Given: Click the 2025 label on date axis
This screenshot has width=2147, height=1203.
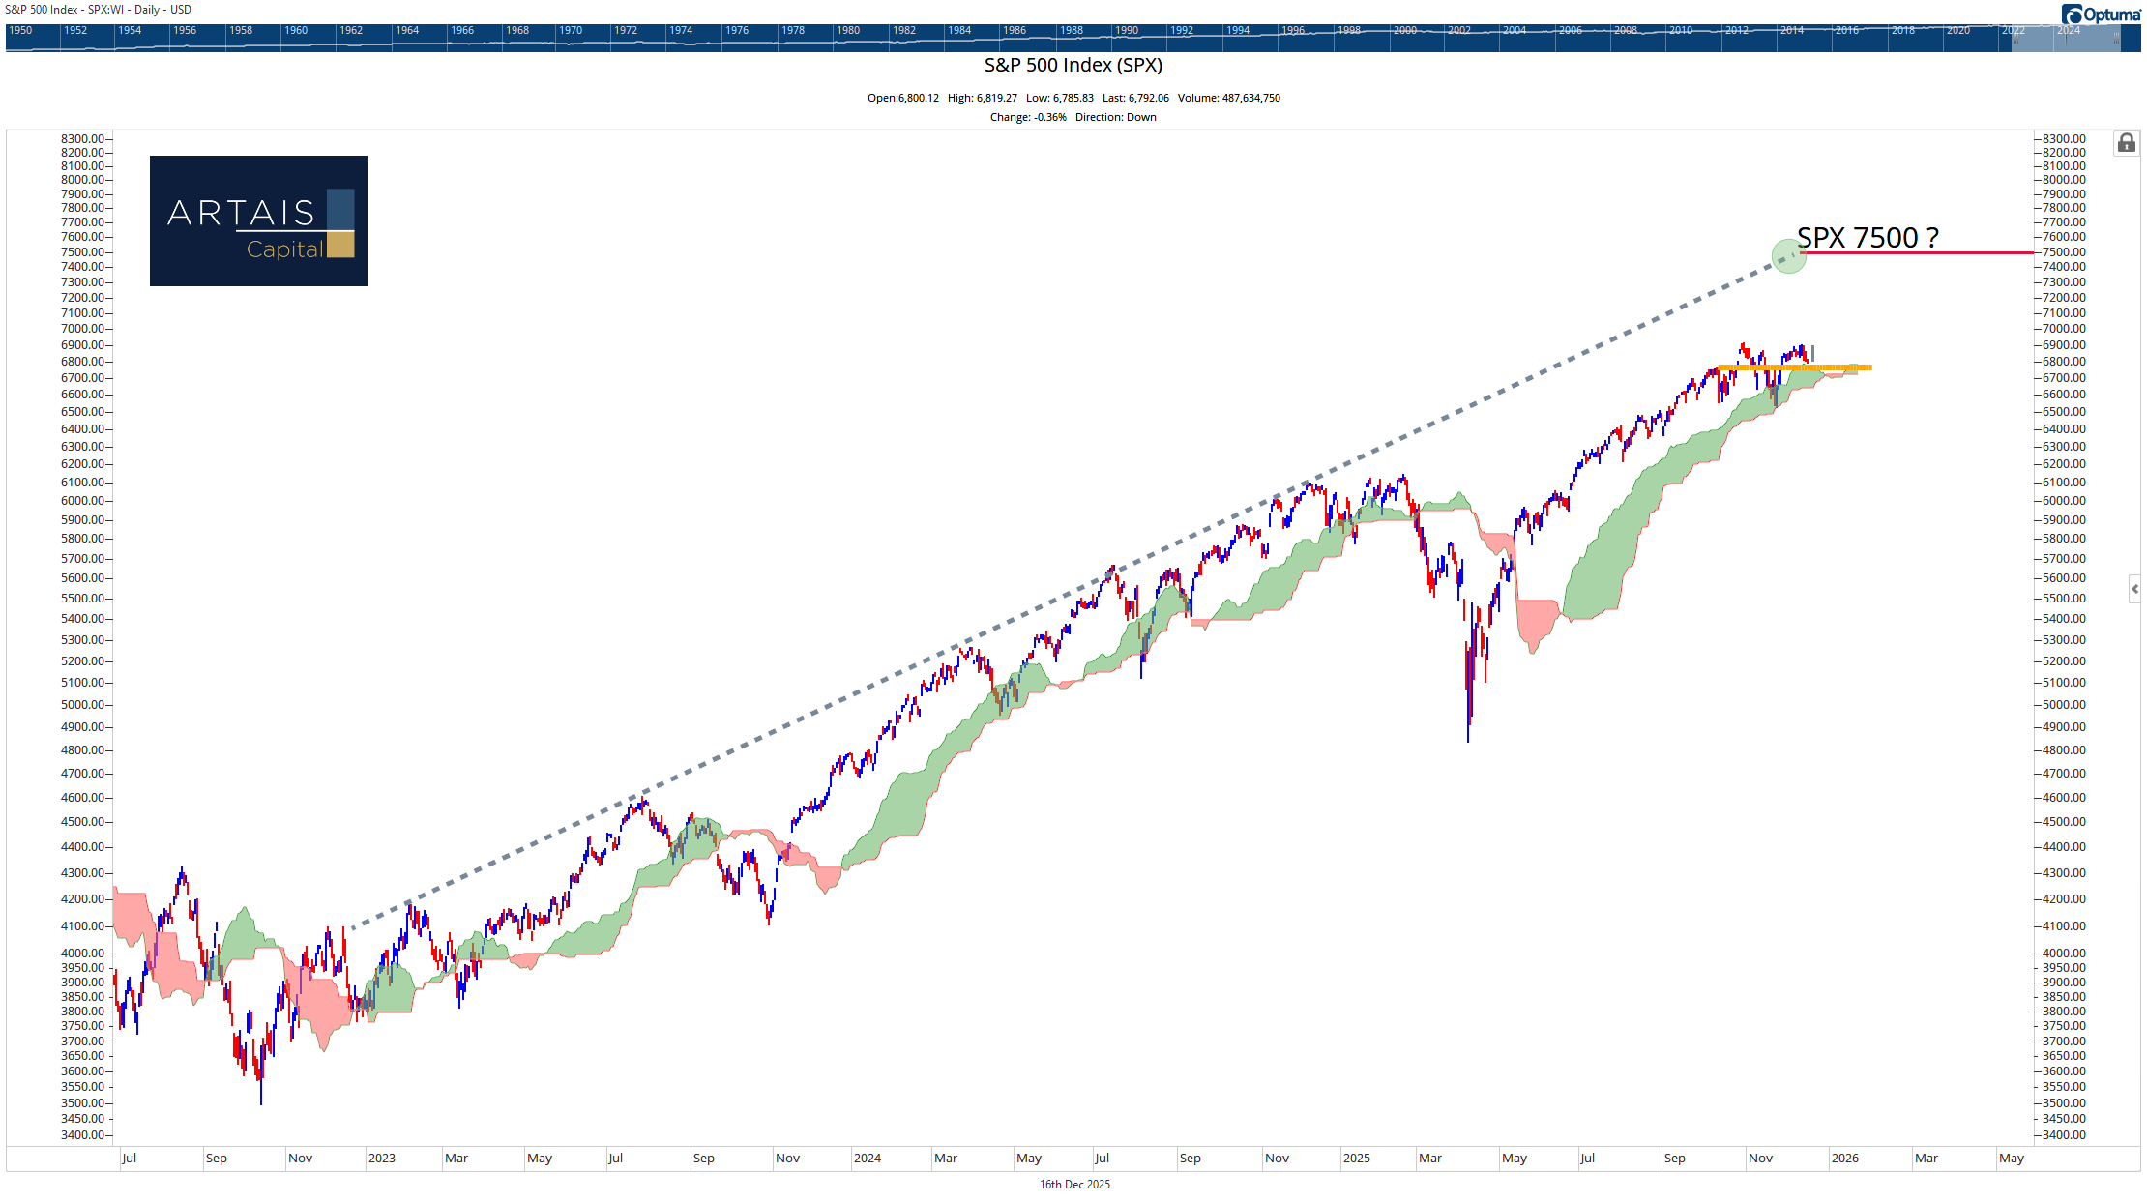Looking at the screenshot, I should coord(1356,1158).
